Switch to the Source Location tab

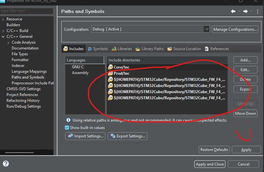[184, 49]
